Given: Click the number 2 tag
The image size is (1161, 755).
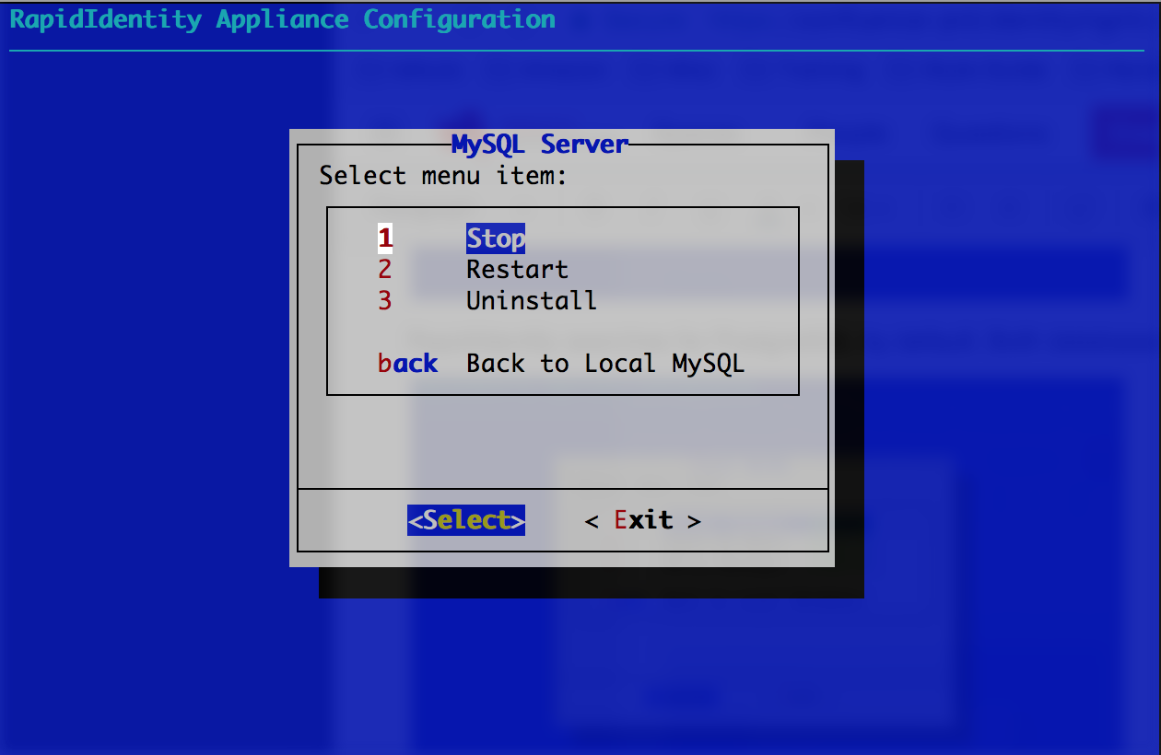Looking at the screenshot, I should [x=385, y=270].
